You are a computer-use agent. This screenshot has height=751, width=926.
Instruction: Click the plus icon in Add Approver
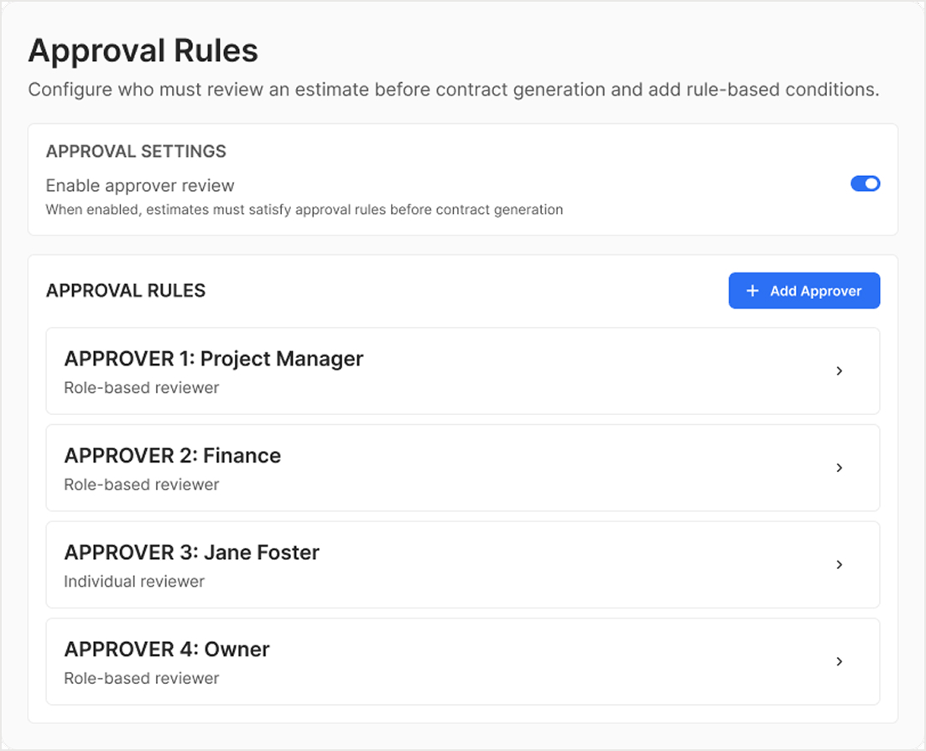point(752,291)
